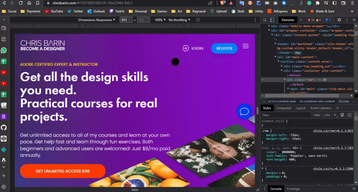Viewport: 358px width, 192px height.
Task: Toggle the browser sidebar panel icon
Action: tap(334, 3)
